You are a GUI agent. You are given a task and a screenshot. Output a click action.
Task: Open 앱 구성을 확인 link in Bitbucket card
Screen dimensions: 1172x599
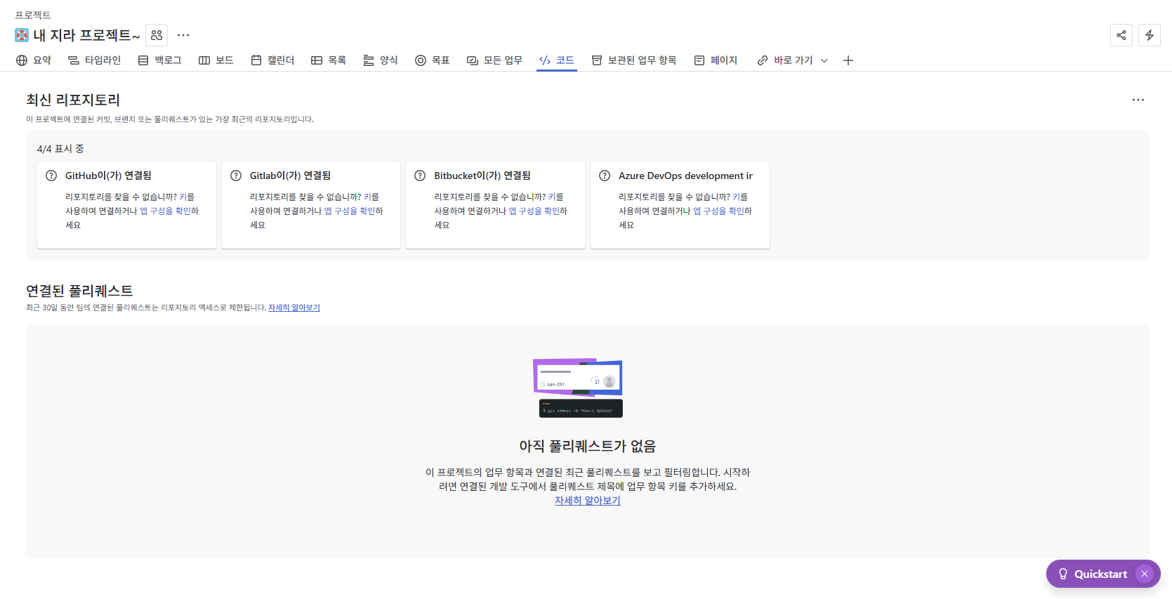point(534,211)
